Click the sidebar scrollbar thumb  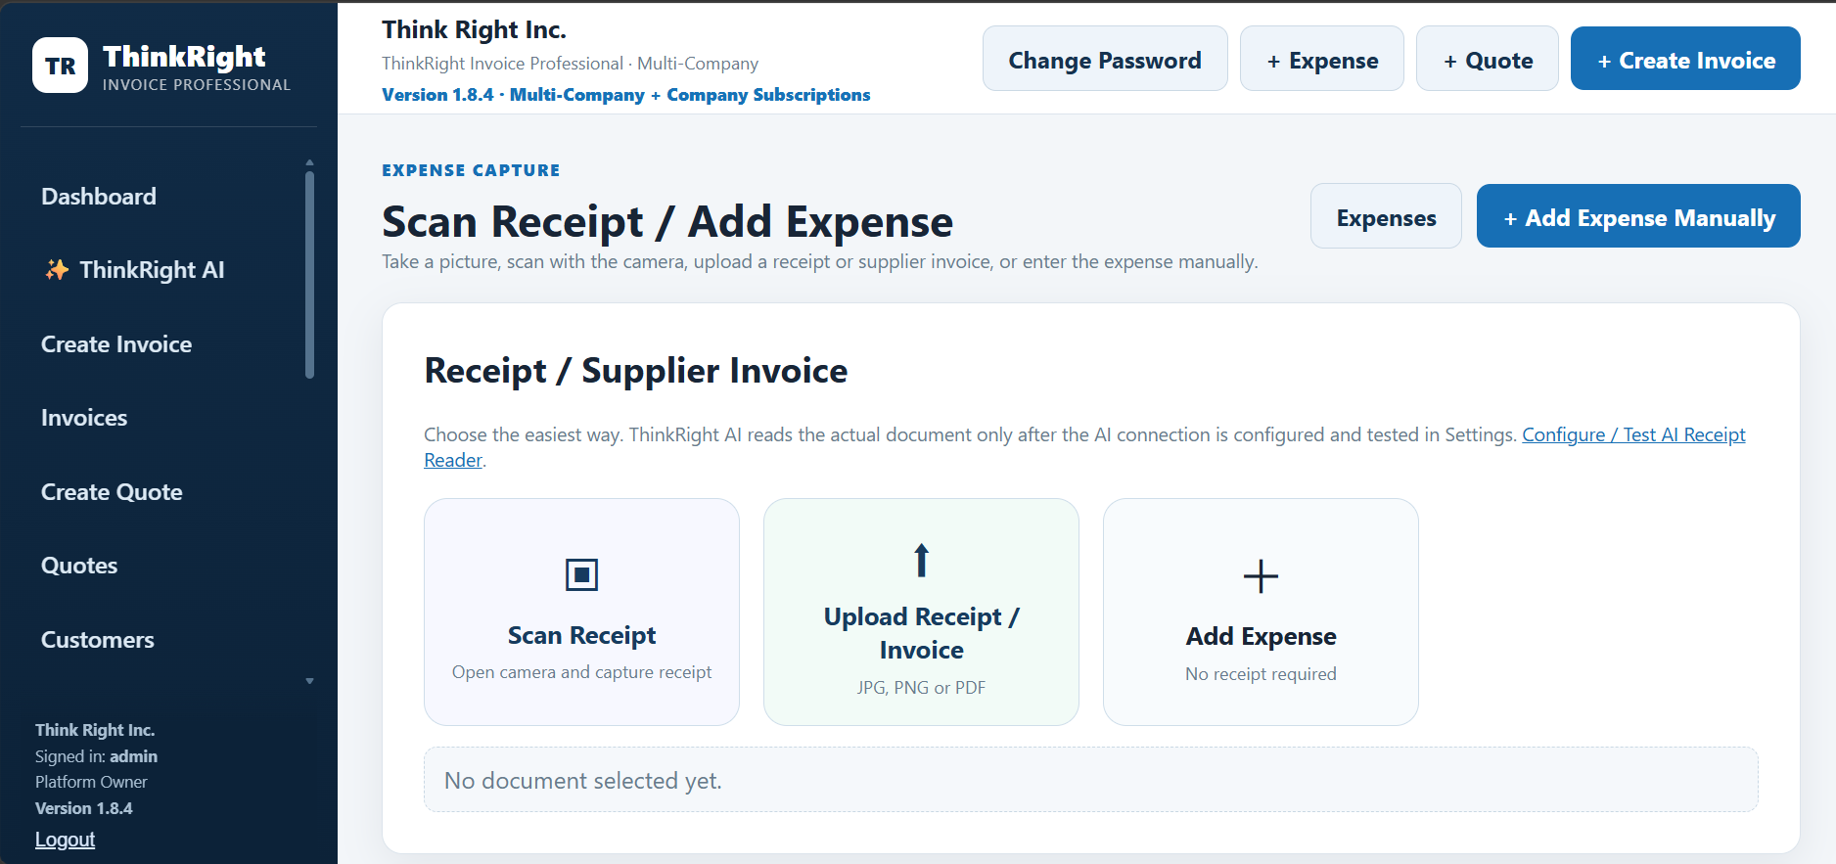tap(309, 275)
